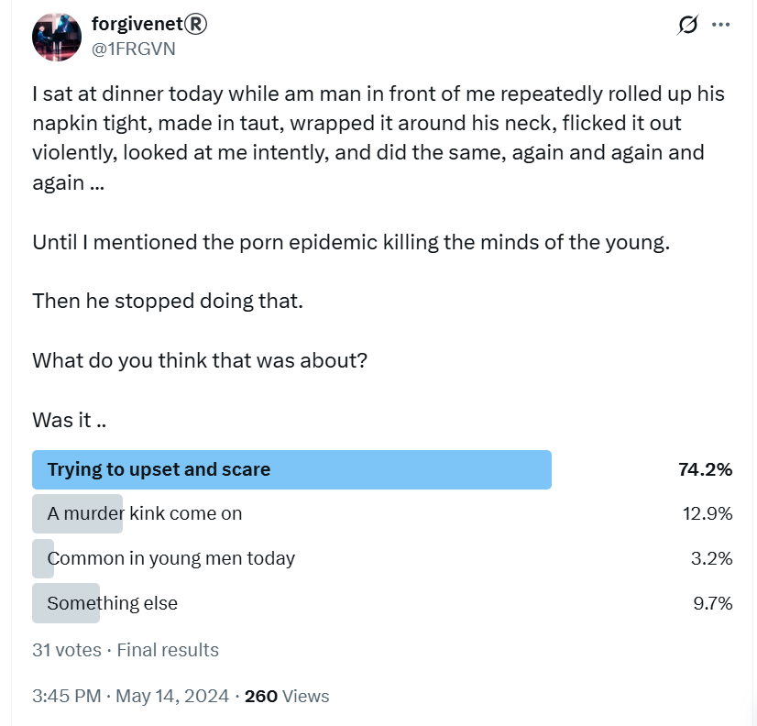
Task: Select the "Trying to upset and scare" poll bar
Action: 291,469
